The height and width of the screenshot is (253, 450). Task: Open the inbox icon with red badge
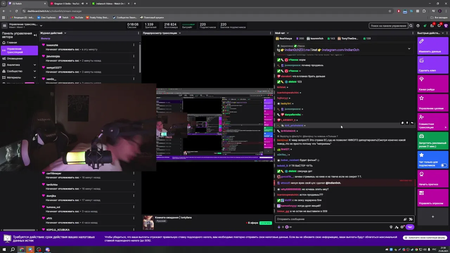[432, 25]
